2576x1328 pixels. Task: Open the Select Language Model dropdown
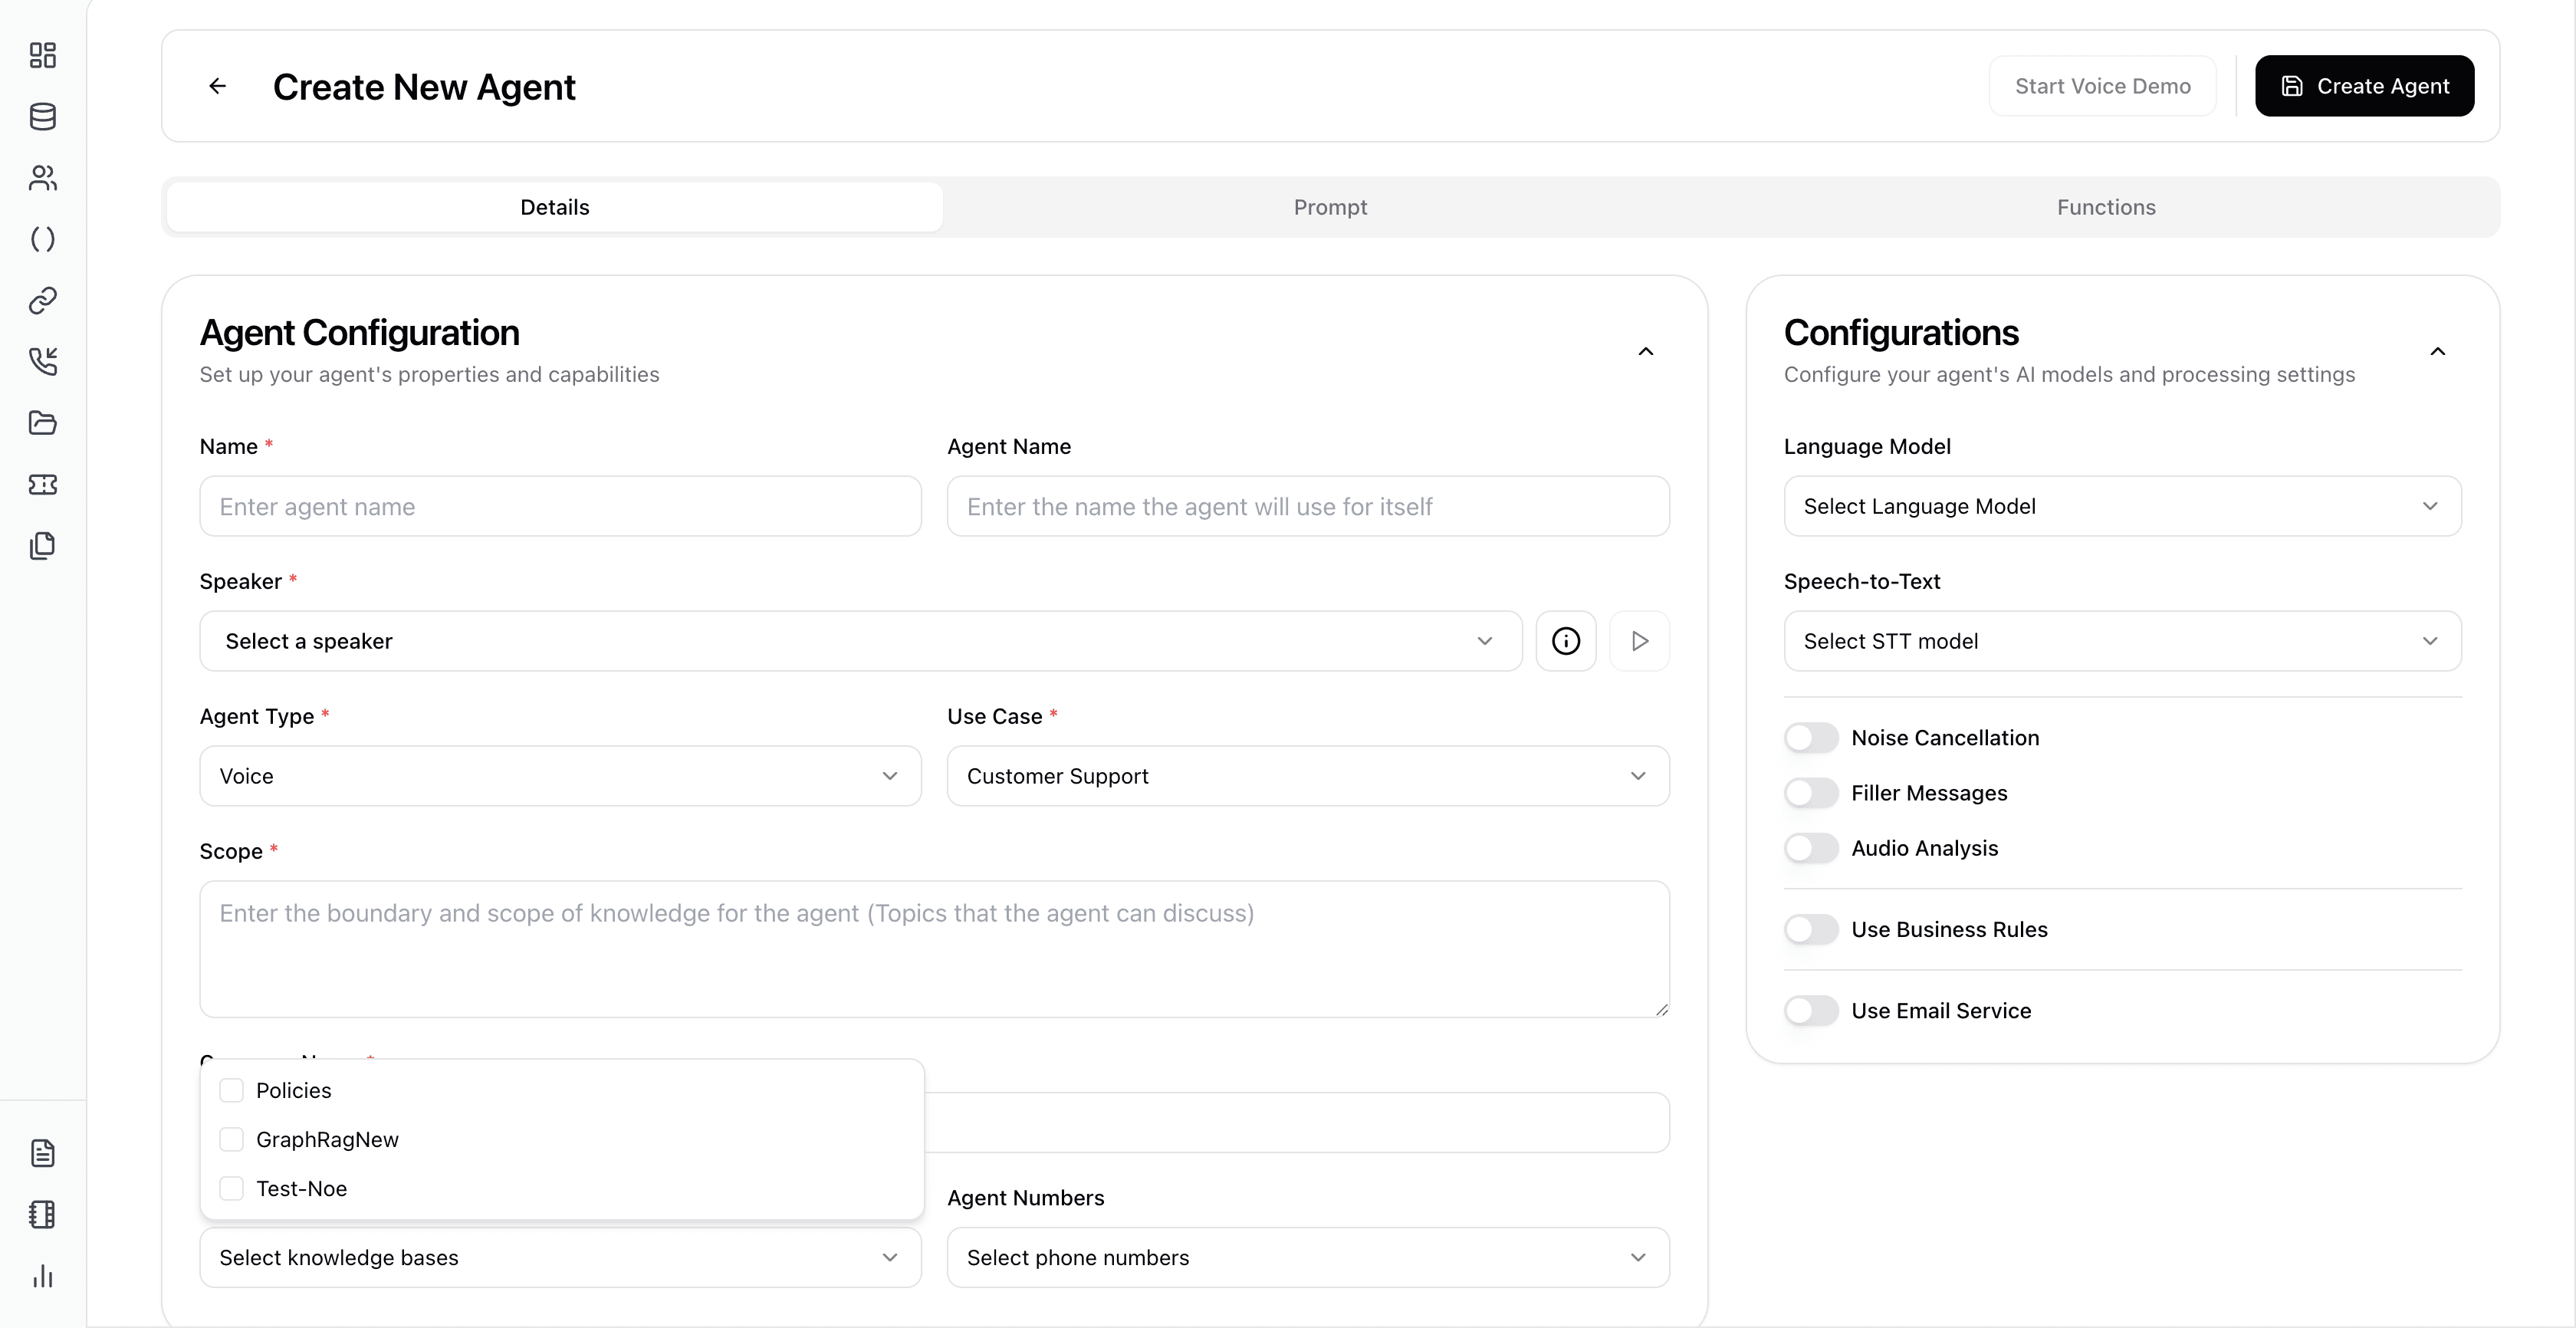point(2121,506)
